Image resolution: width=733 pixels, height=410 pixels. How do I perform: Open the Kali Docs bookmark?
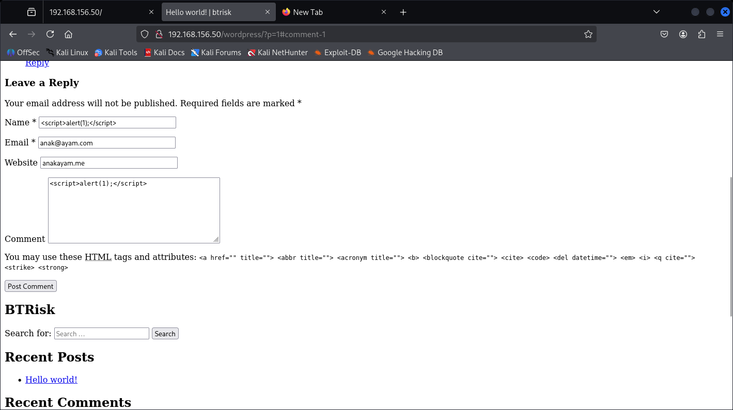[164, 53]
